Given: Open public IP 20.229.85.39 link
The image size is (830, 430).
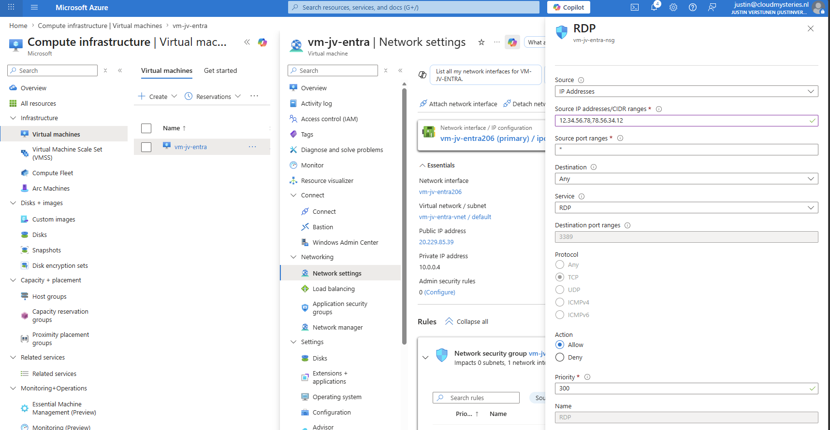Looking at the screenshot, I should click(x=437, y=242).
